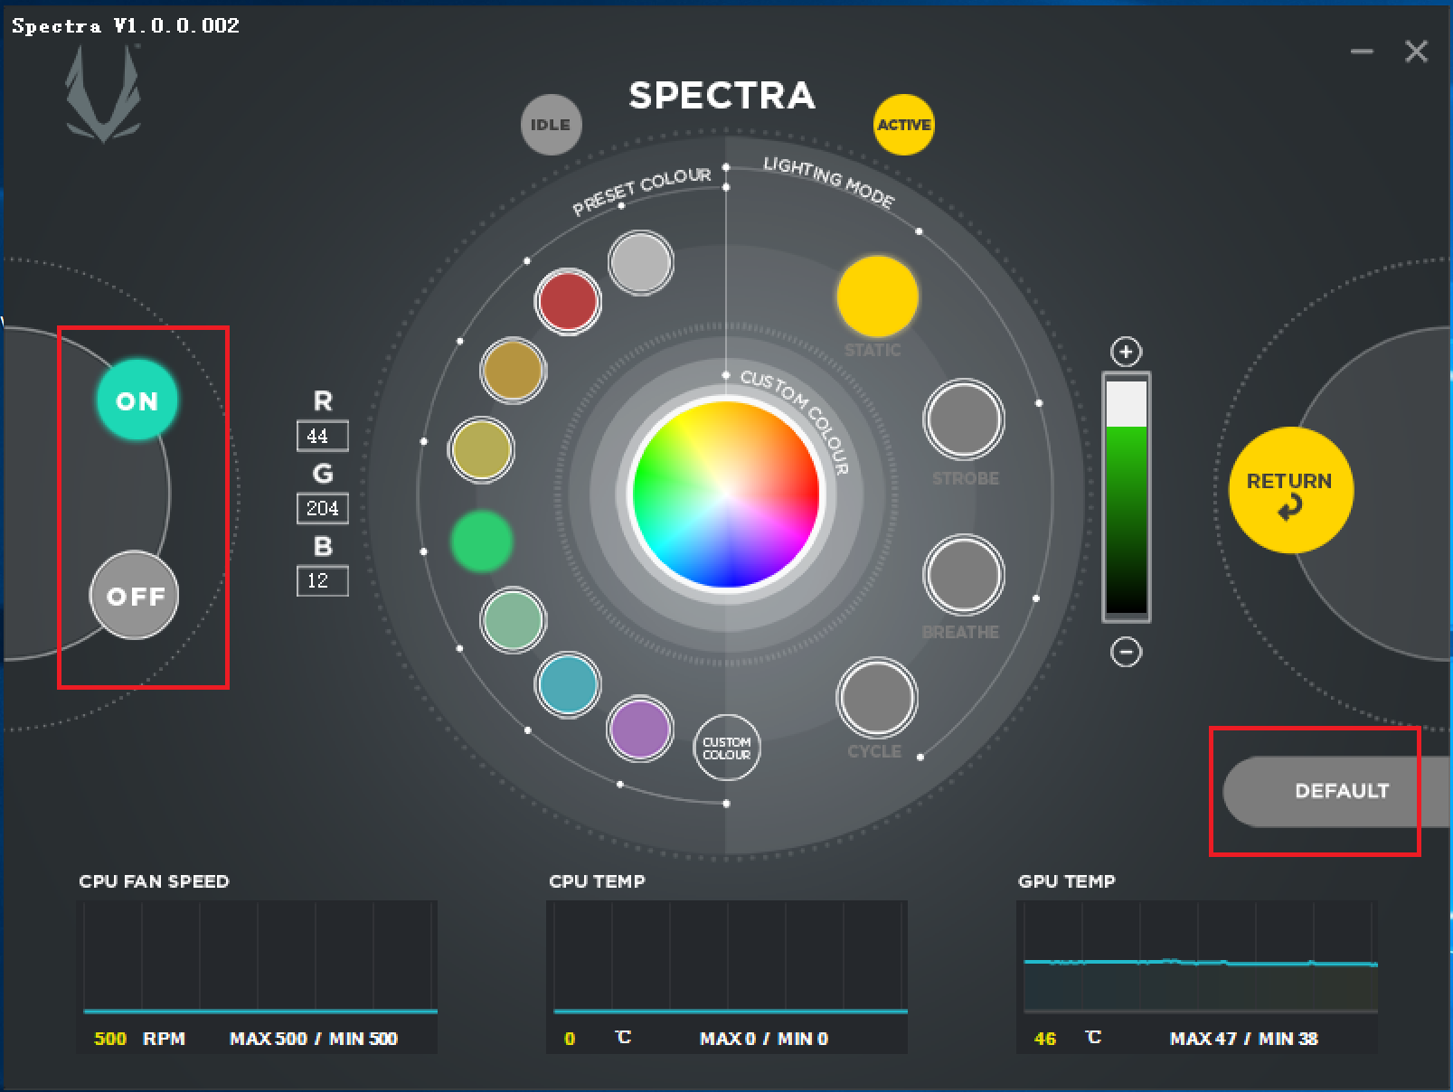Click the GPU temperature value 46

1045,1039
